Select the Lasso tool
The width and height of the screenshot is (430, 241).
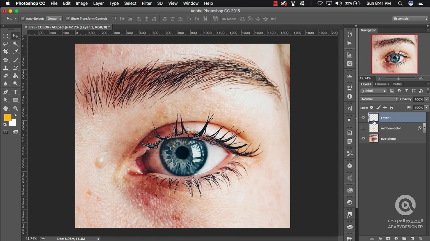pyautogui.click(x=6, y=44)
